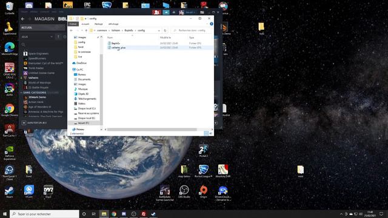Switch Explorer to details view

point(206,133)
